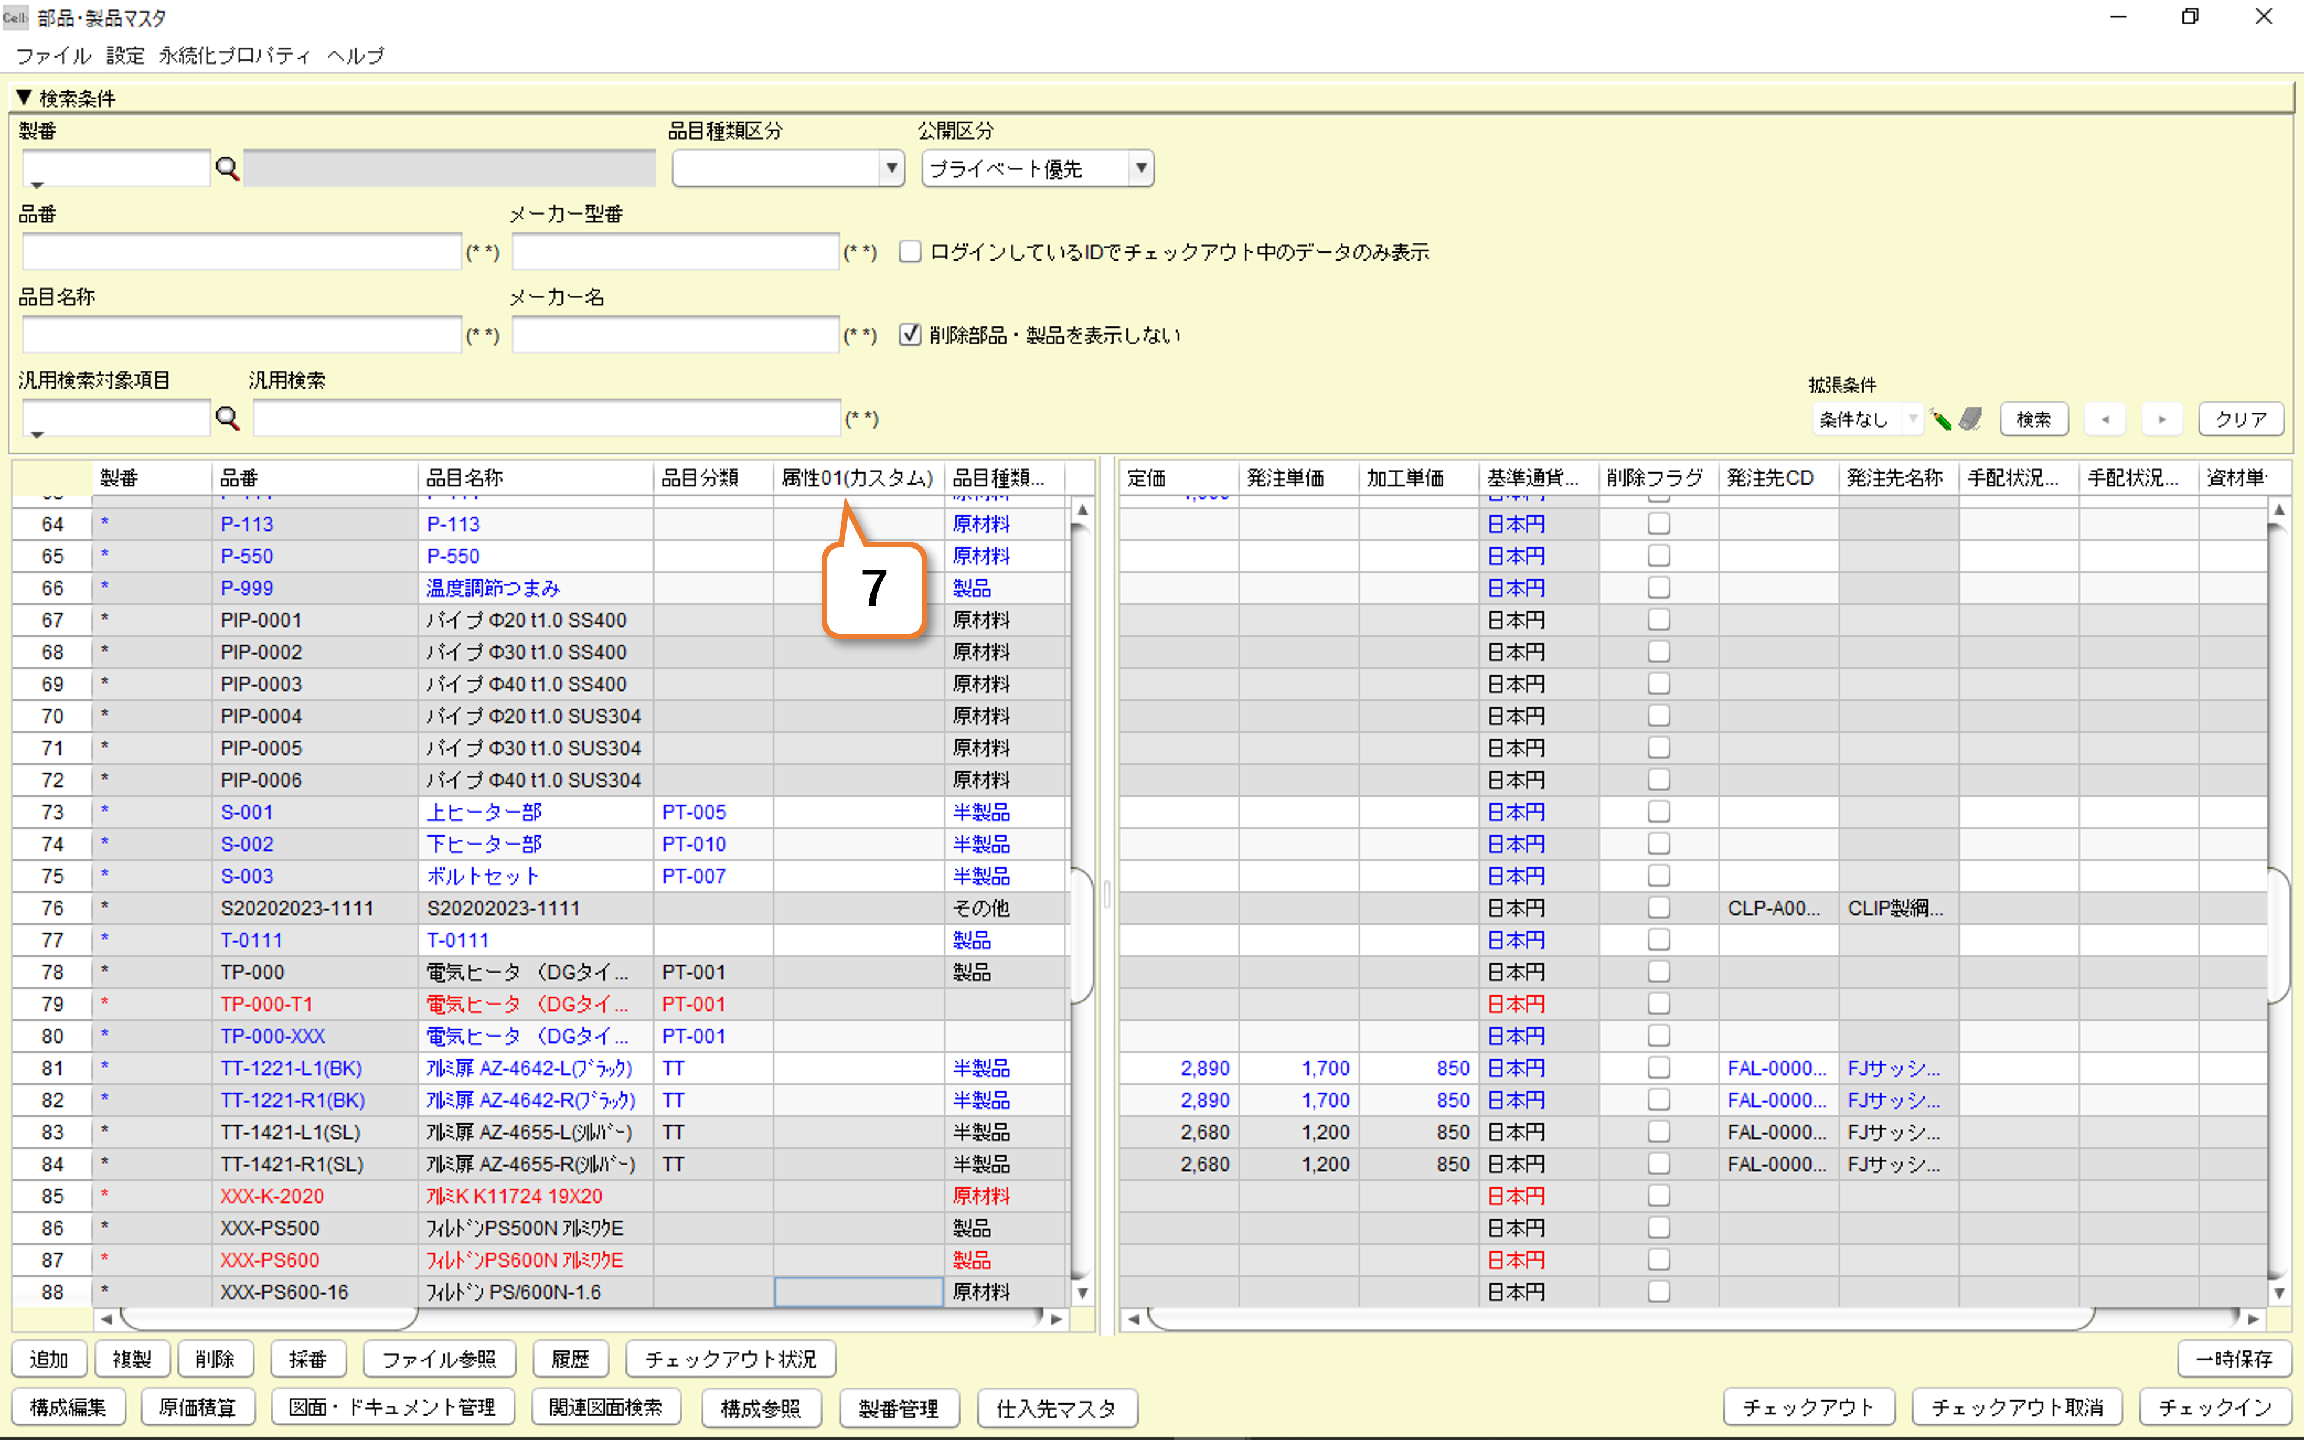Click the 検索 button
The height and width of the screenshot is (1440, 2304).
(x=2033, y=419)
